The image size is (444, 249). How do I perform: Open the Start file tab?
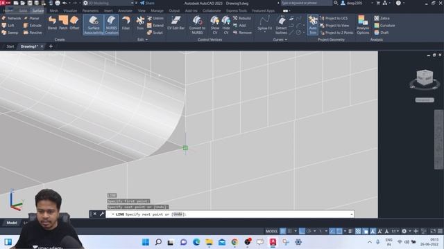point(10,46)
